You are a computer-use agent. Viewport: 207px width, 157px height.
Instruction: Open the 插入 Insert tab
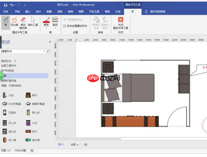pos(28,11)
